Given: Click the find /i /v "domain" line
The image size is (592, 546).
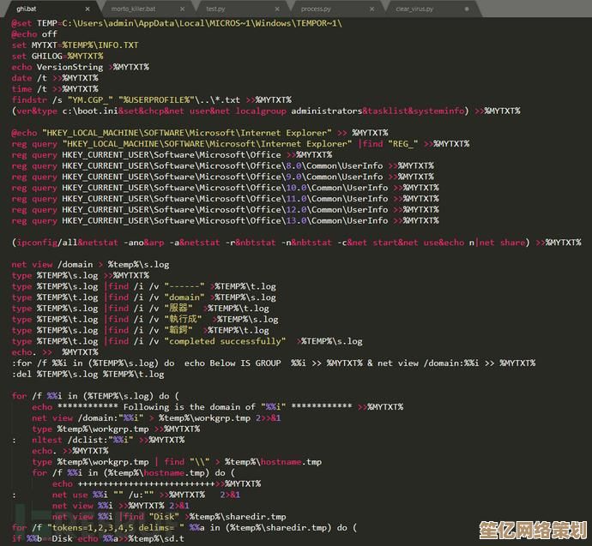Looking at the screenshot, I should pyautogui.click(x=144, y=297).
